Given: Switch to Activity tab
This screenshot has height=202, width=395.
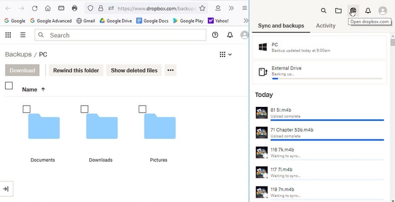Looking at the screenshot, I should click(326, 26).
